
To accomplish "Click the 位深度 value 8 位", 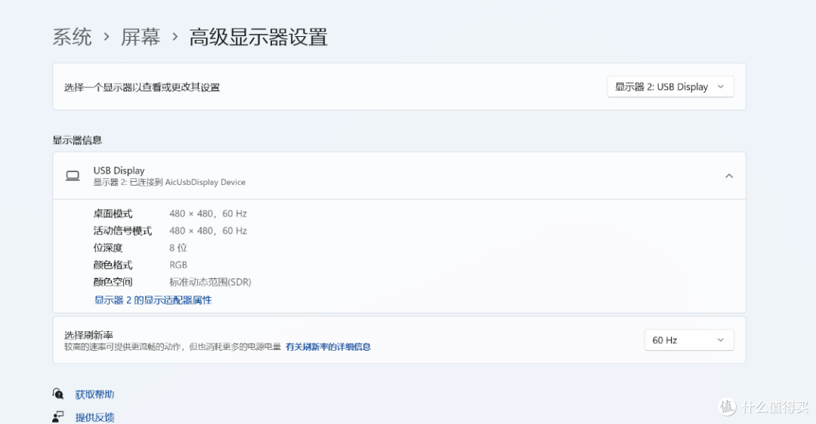I will pyautogui.click(x=178, y=248).
